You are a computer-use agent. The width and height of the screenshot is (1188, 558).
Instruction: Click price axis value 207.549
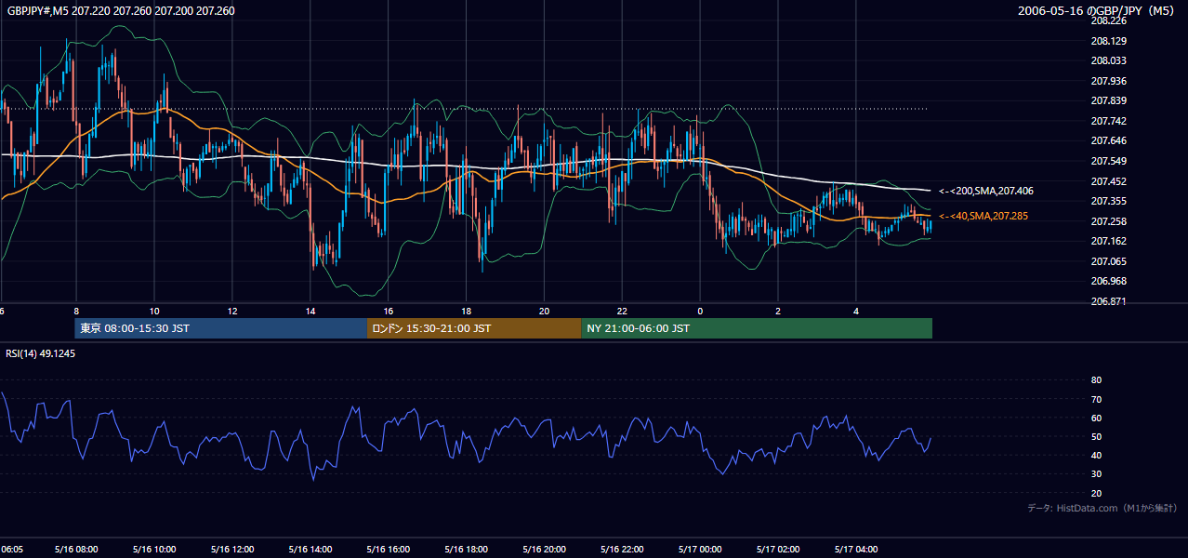1108,161
